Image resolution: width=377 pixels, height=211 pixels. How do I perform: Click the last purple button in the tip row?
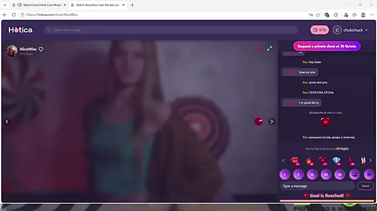(369, 175)
